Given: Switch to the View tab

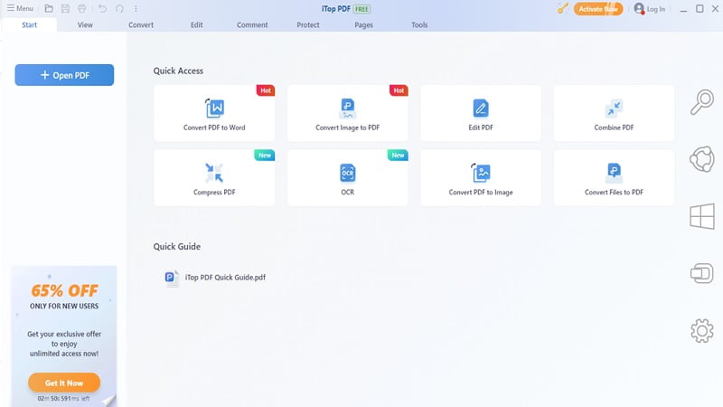Looking at the screenshot, I should click(85, 25).
